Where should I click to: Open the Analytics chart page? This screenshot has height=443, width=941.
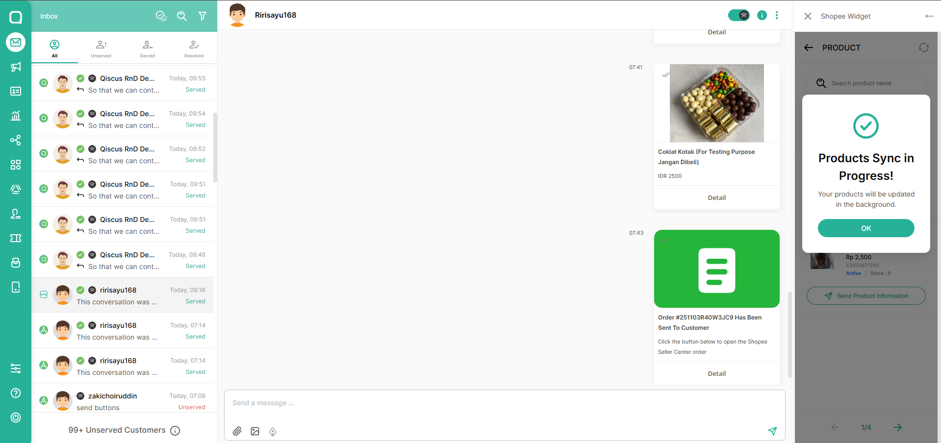(x=16, y=116)
